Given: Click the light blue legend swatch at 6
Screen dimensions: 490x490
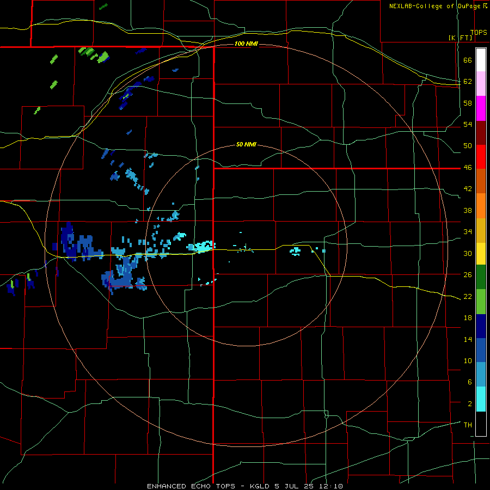Looking at the screenshot, I should (x=481, y=375).
